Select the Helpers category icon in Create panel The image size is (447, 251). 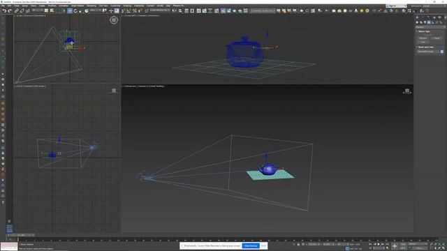point(433,22)
